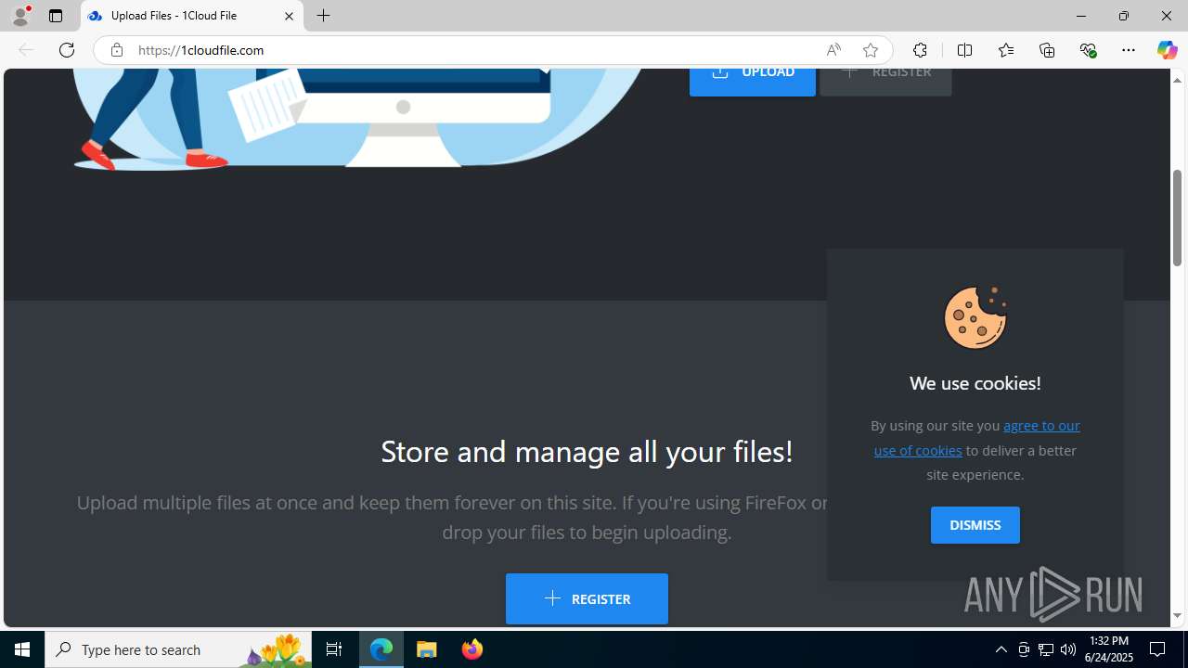This screenshot has height=668, width=1188.
Task: Open the Favorites list
Action: click(1006, 50)
